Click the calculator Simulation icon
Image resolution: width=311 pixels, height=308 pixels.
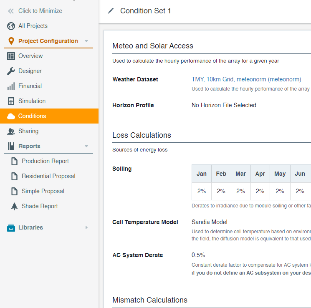tap(11, 101)
